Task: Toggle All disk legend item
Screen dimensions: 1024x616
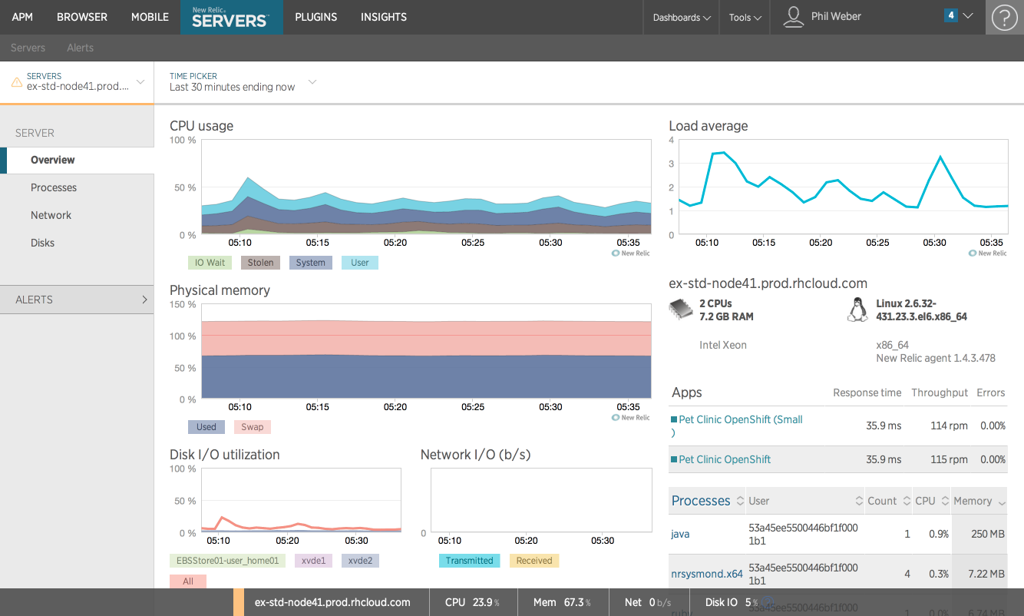Action: point(188,581)
